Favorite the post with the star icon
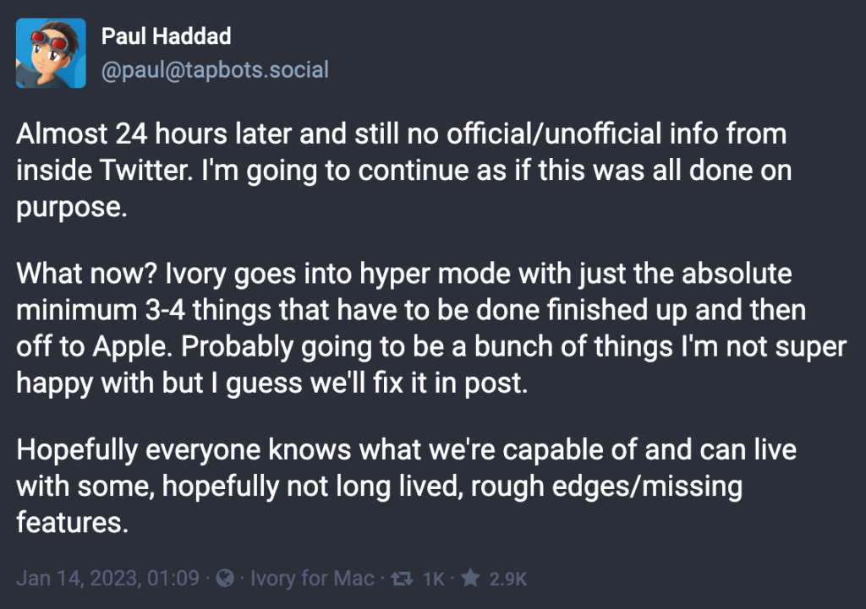Screen dimensions: 866x609 coord(470,578)
